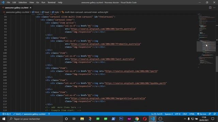Start the Go Live server
Screen dimensions: 218x122
(x=202, y=114)
